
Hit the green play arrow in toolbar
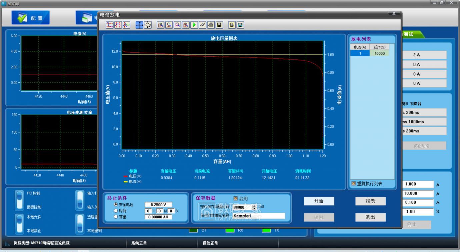[x=194, y=25]
